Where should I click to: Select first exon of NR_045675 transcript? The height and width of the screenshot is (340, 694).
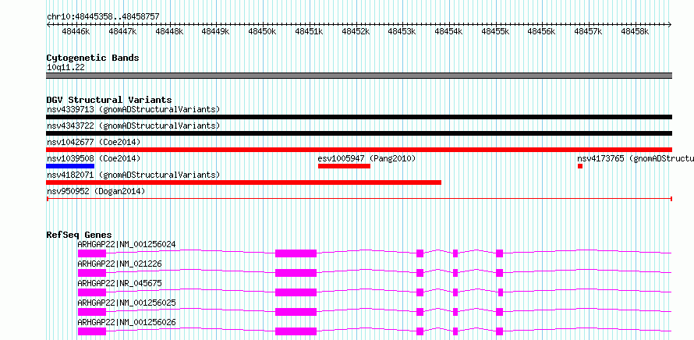92,292
